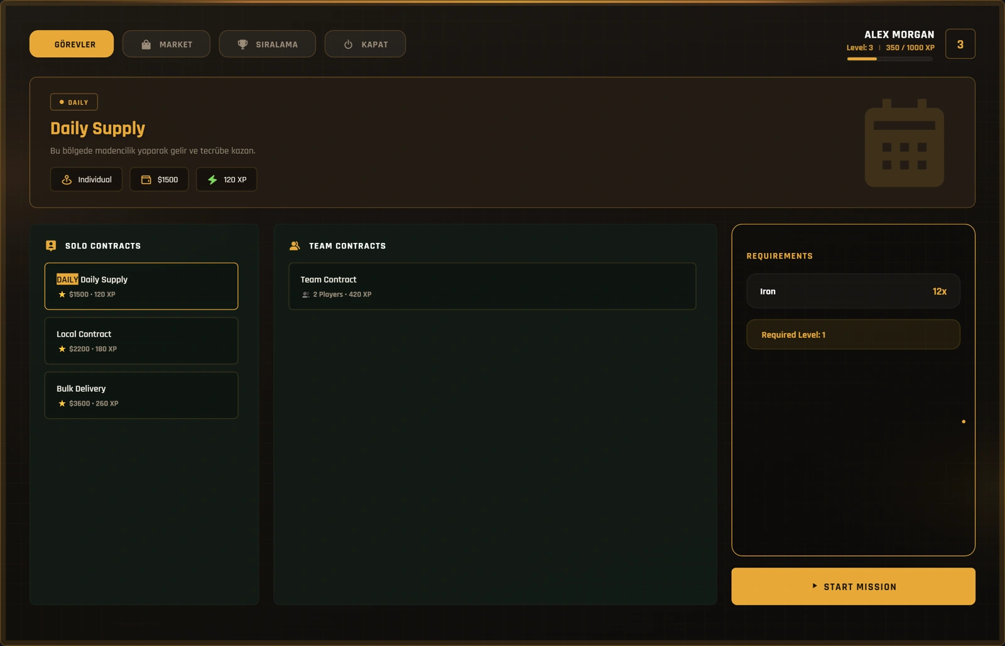Click the XP progress bar under Alex Morgan
The image size is (1005, 646).
tap(889, 59)
